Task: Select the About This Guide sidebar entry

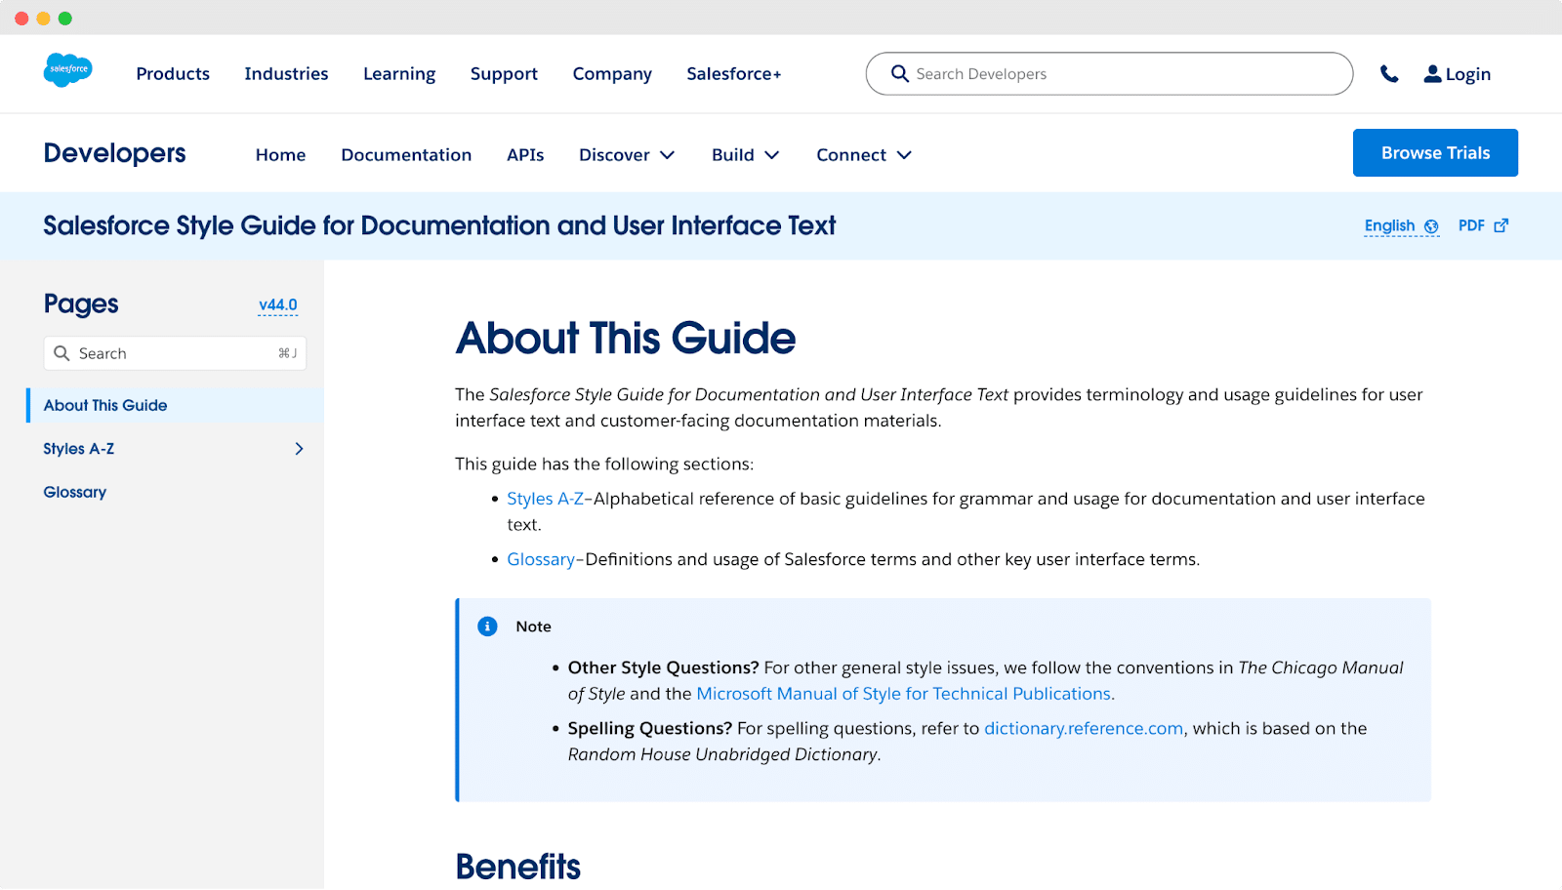Action: [x=104, y=405]
